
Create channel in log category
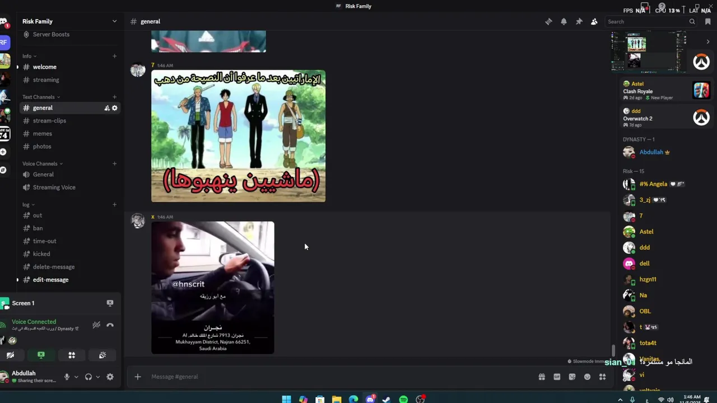tap(114, 204)
